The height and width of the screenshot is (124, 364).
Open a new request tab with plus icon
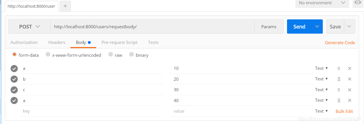point(65,6)
